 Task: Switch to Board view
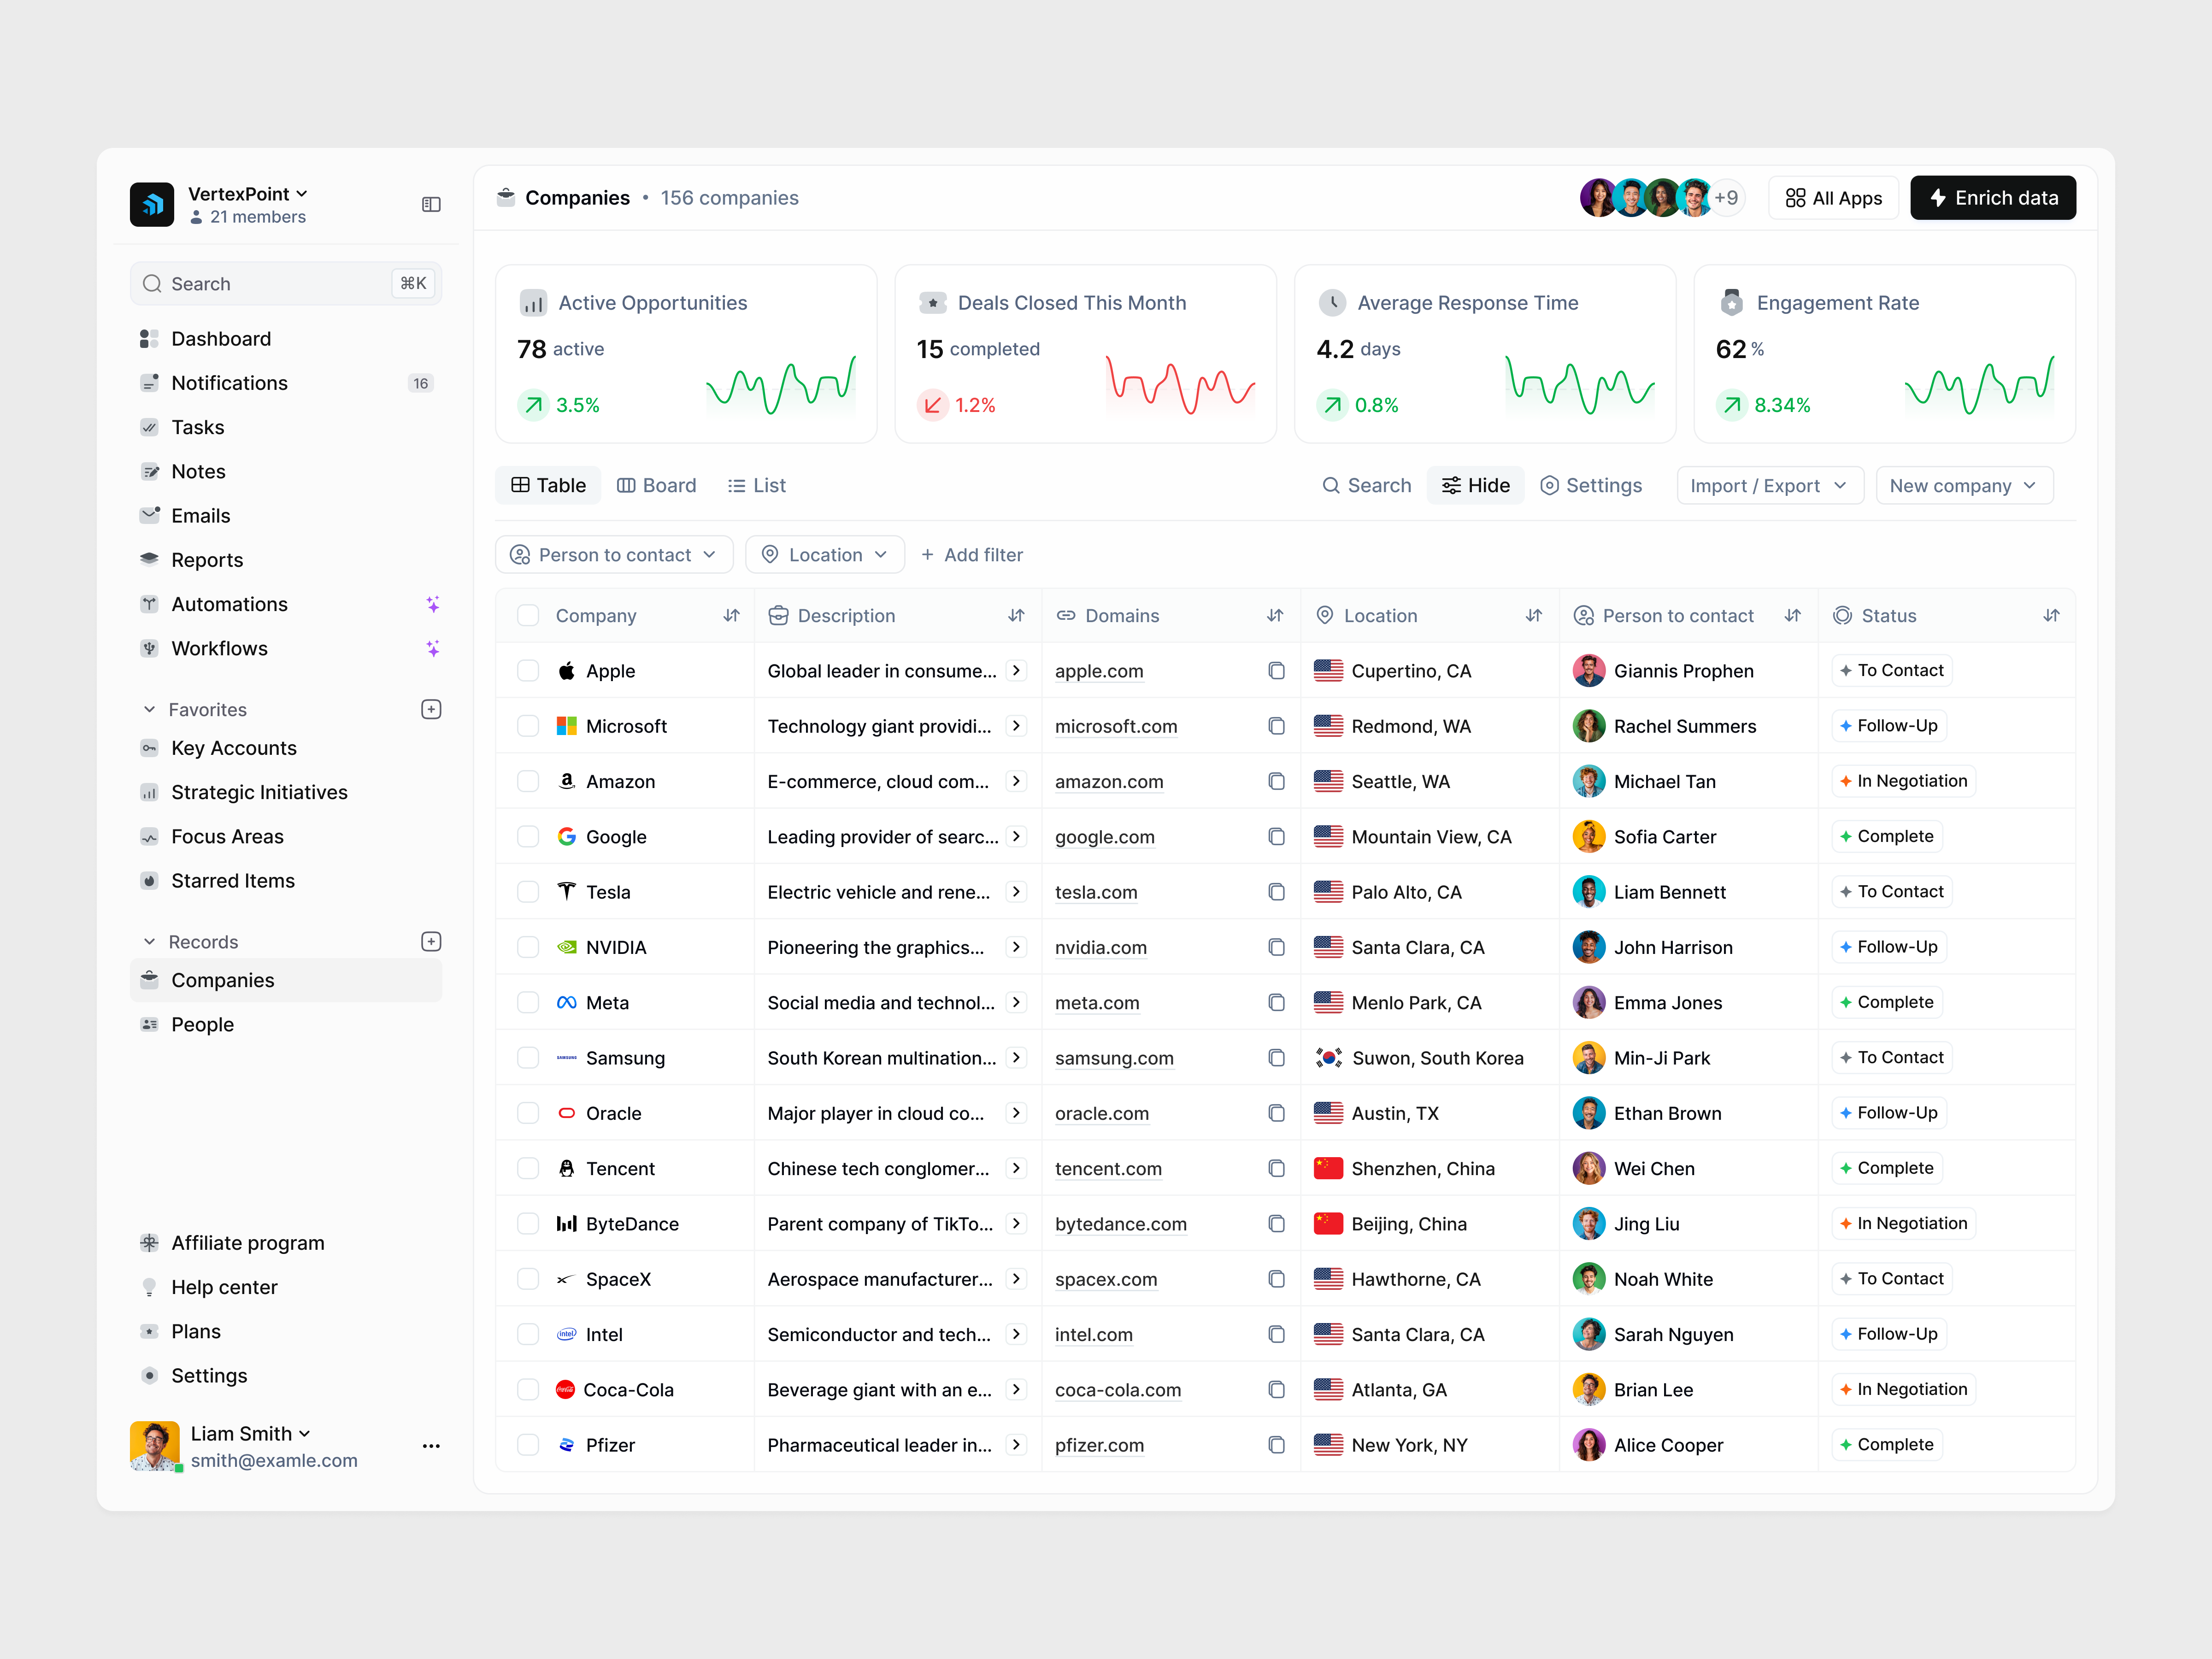[657, 485]
